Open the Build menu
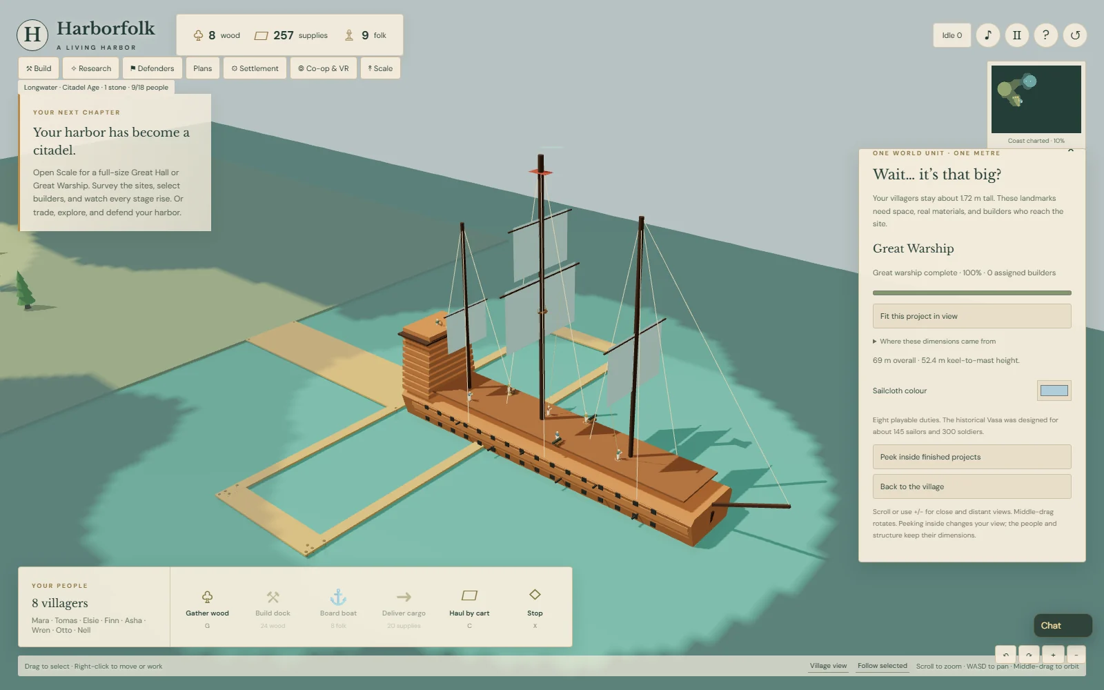This screenshot has width=1104, height=690. click(39, 68)
